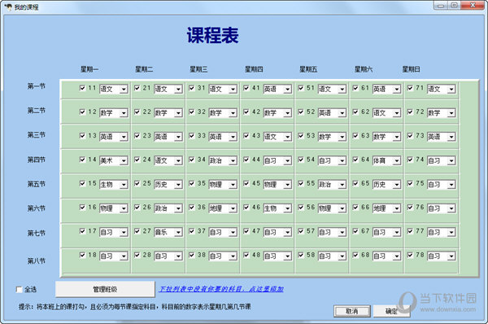Viewport: 488px width, 324px height.
Task: Open subject dropdown for period 38
Action: (x=233, y=256)
